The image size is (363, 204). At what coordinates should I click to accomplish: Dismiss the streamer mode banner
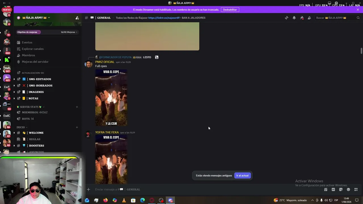coord(358,10)
